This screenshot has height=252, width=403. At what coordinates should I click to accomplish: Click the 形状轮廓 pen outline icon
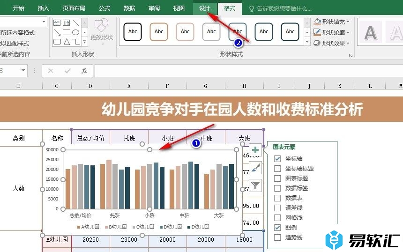tap(317, 32)
